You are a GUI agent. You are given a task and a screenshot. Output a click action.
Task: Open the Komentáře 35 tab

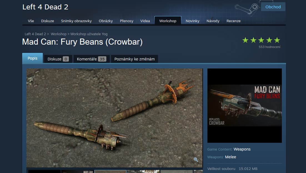[91, 59]
